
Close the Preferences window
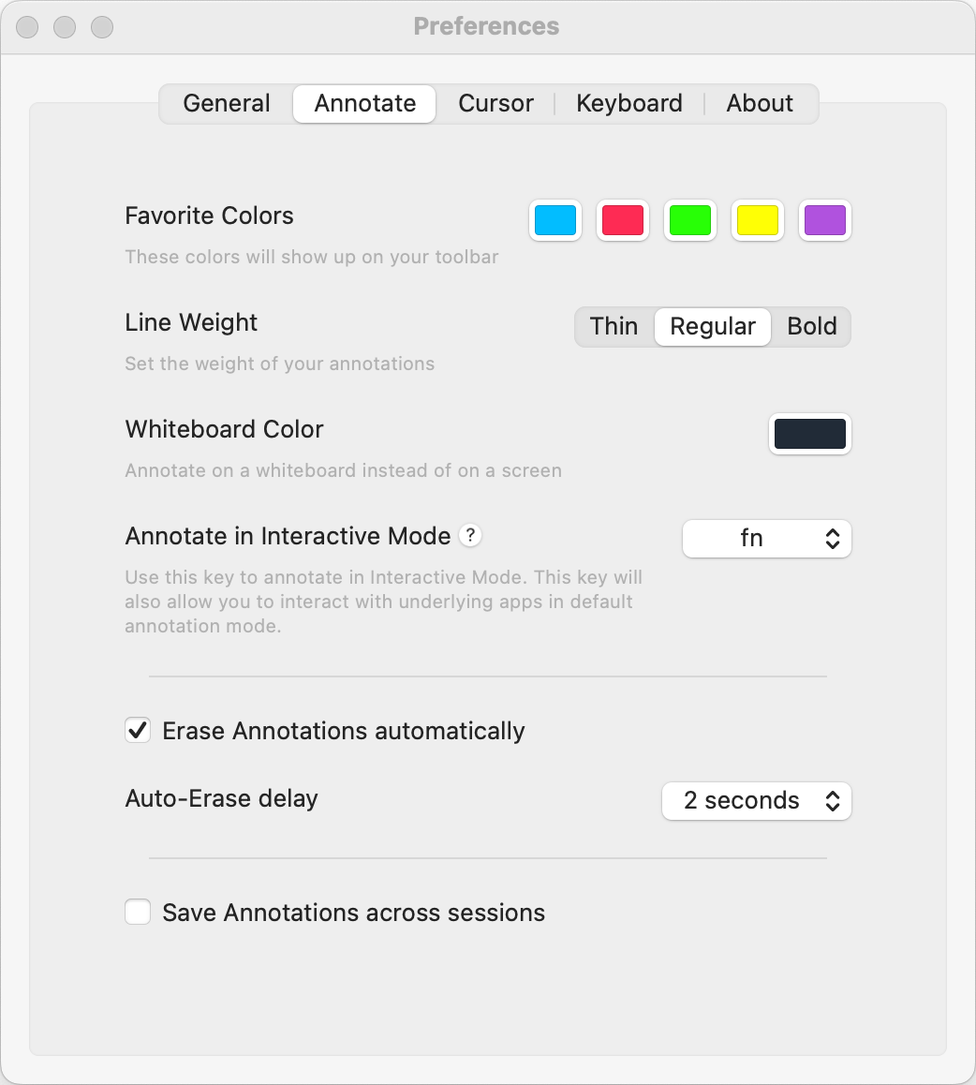[x=27, y=27]
